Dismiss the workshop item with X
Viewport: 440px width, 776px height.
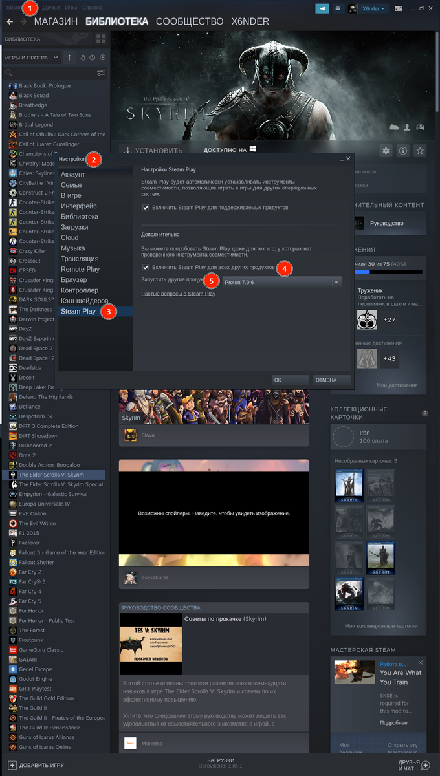tap(420, 663)
